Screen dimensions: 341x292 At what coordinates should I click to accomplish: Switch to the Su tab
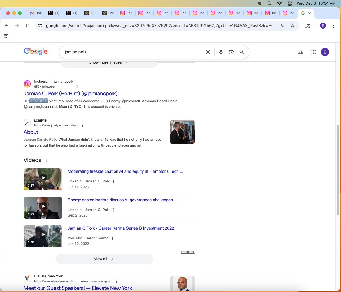(90, 13)
